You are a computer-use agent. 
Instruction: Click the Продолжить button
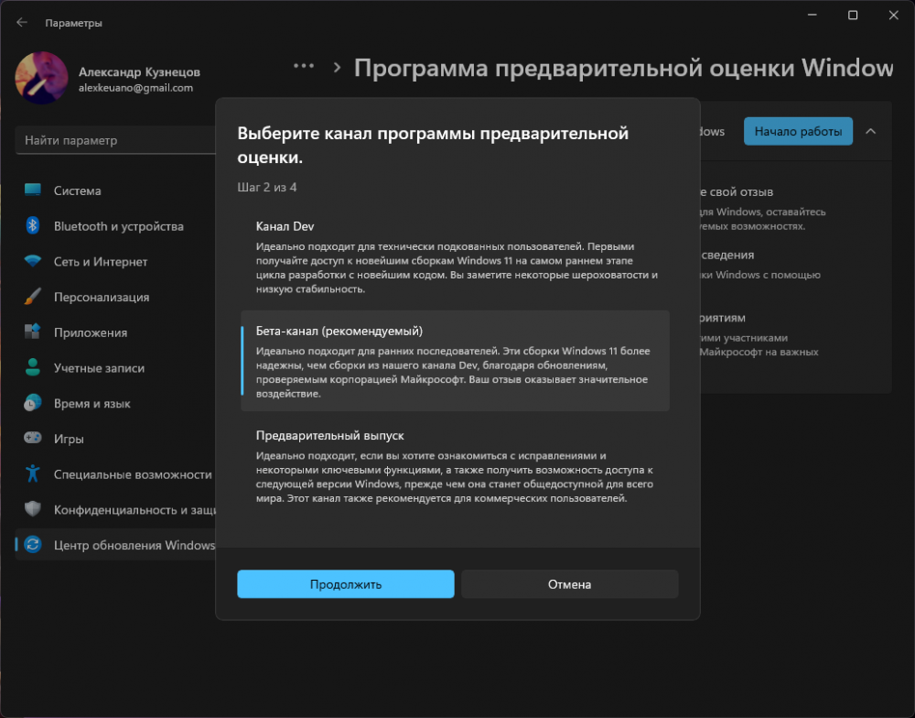[346, 583]
